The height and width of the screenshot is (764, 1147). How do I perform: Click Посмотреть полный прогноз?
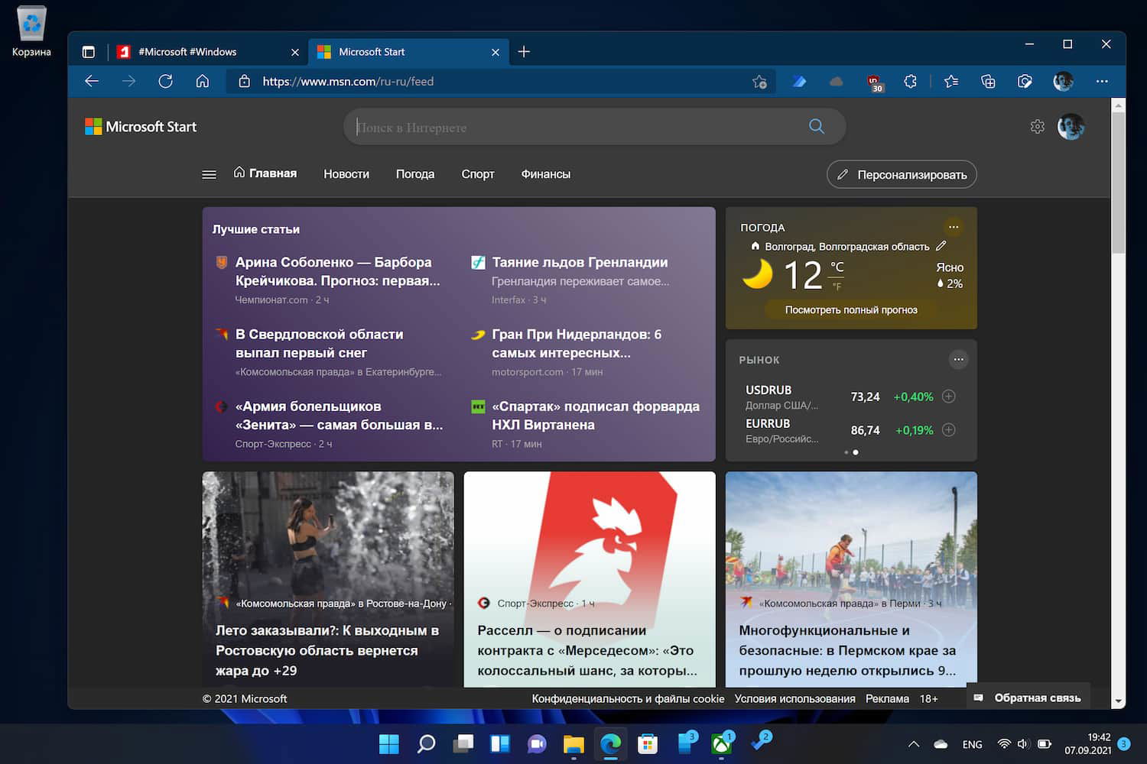pyautogui.click(x=851, y=309)
